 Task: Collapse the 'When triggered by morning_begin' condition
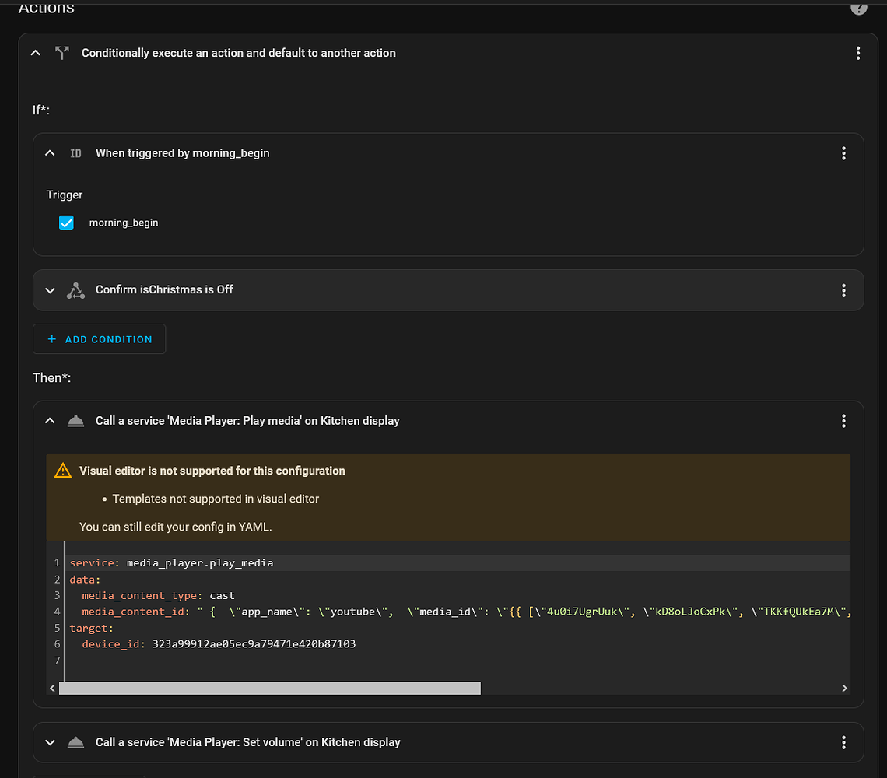pos(50,153)
